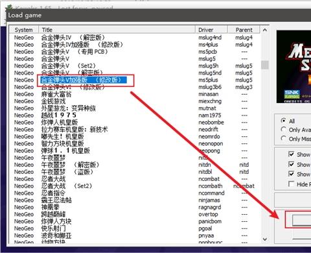Click the red-highlighted OK button
The image size is (311, 253).
pyautogui.click(x=302, y=220)
